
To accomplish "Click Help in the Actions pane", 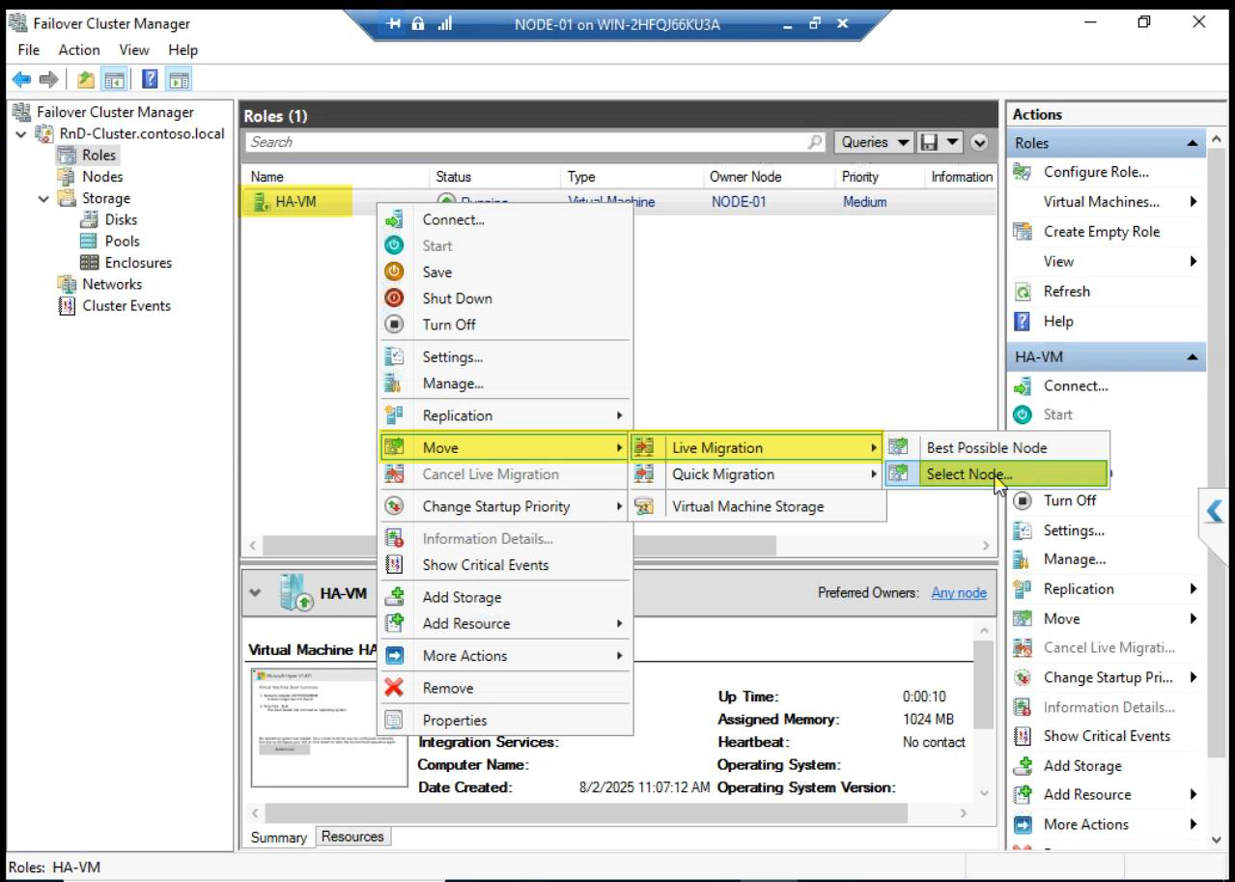I will click(x=1058, y=321).
